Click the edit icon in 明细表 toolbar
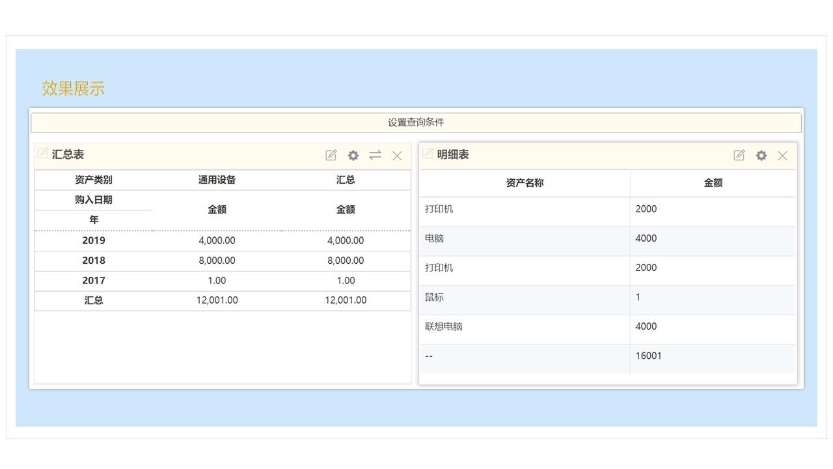 739,155
